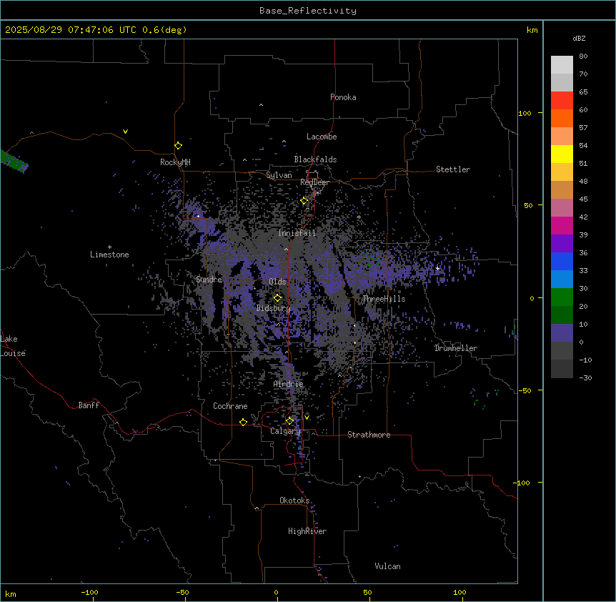The image size is (616, 602).
Task: Pick the light gray 70-80 dBZ legend swatch
Action: (x=562, y=65)
